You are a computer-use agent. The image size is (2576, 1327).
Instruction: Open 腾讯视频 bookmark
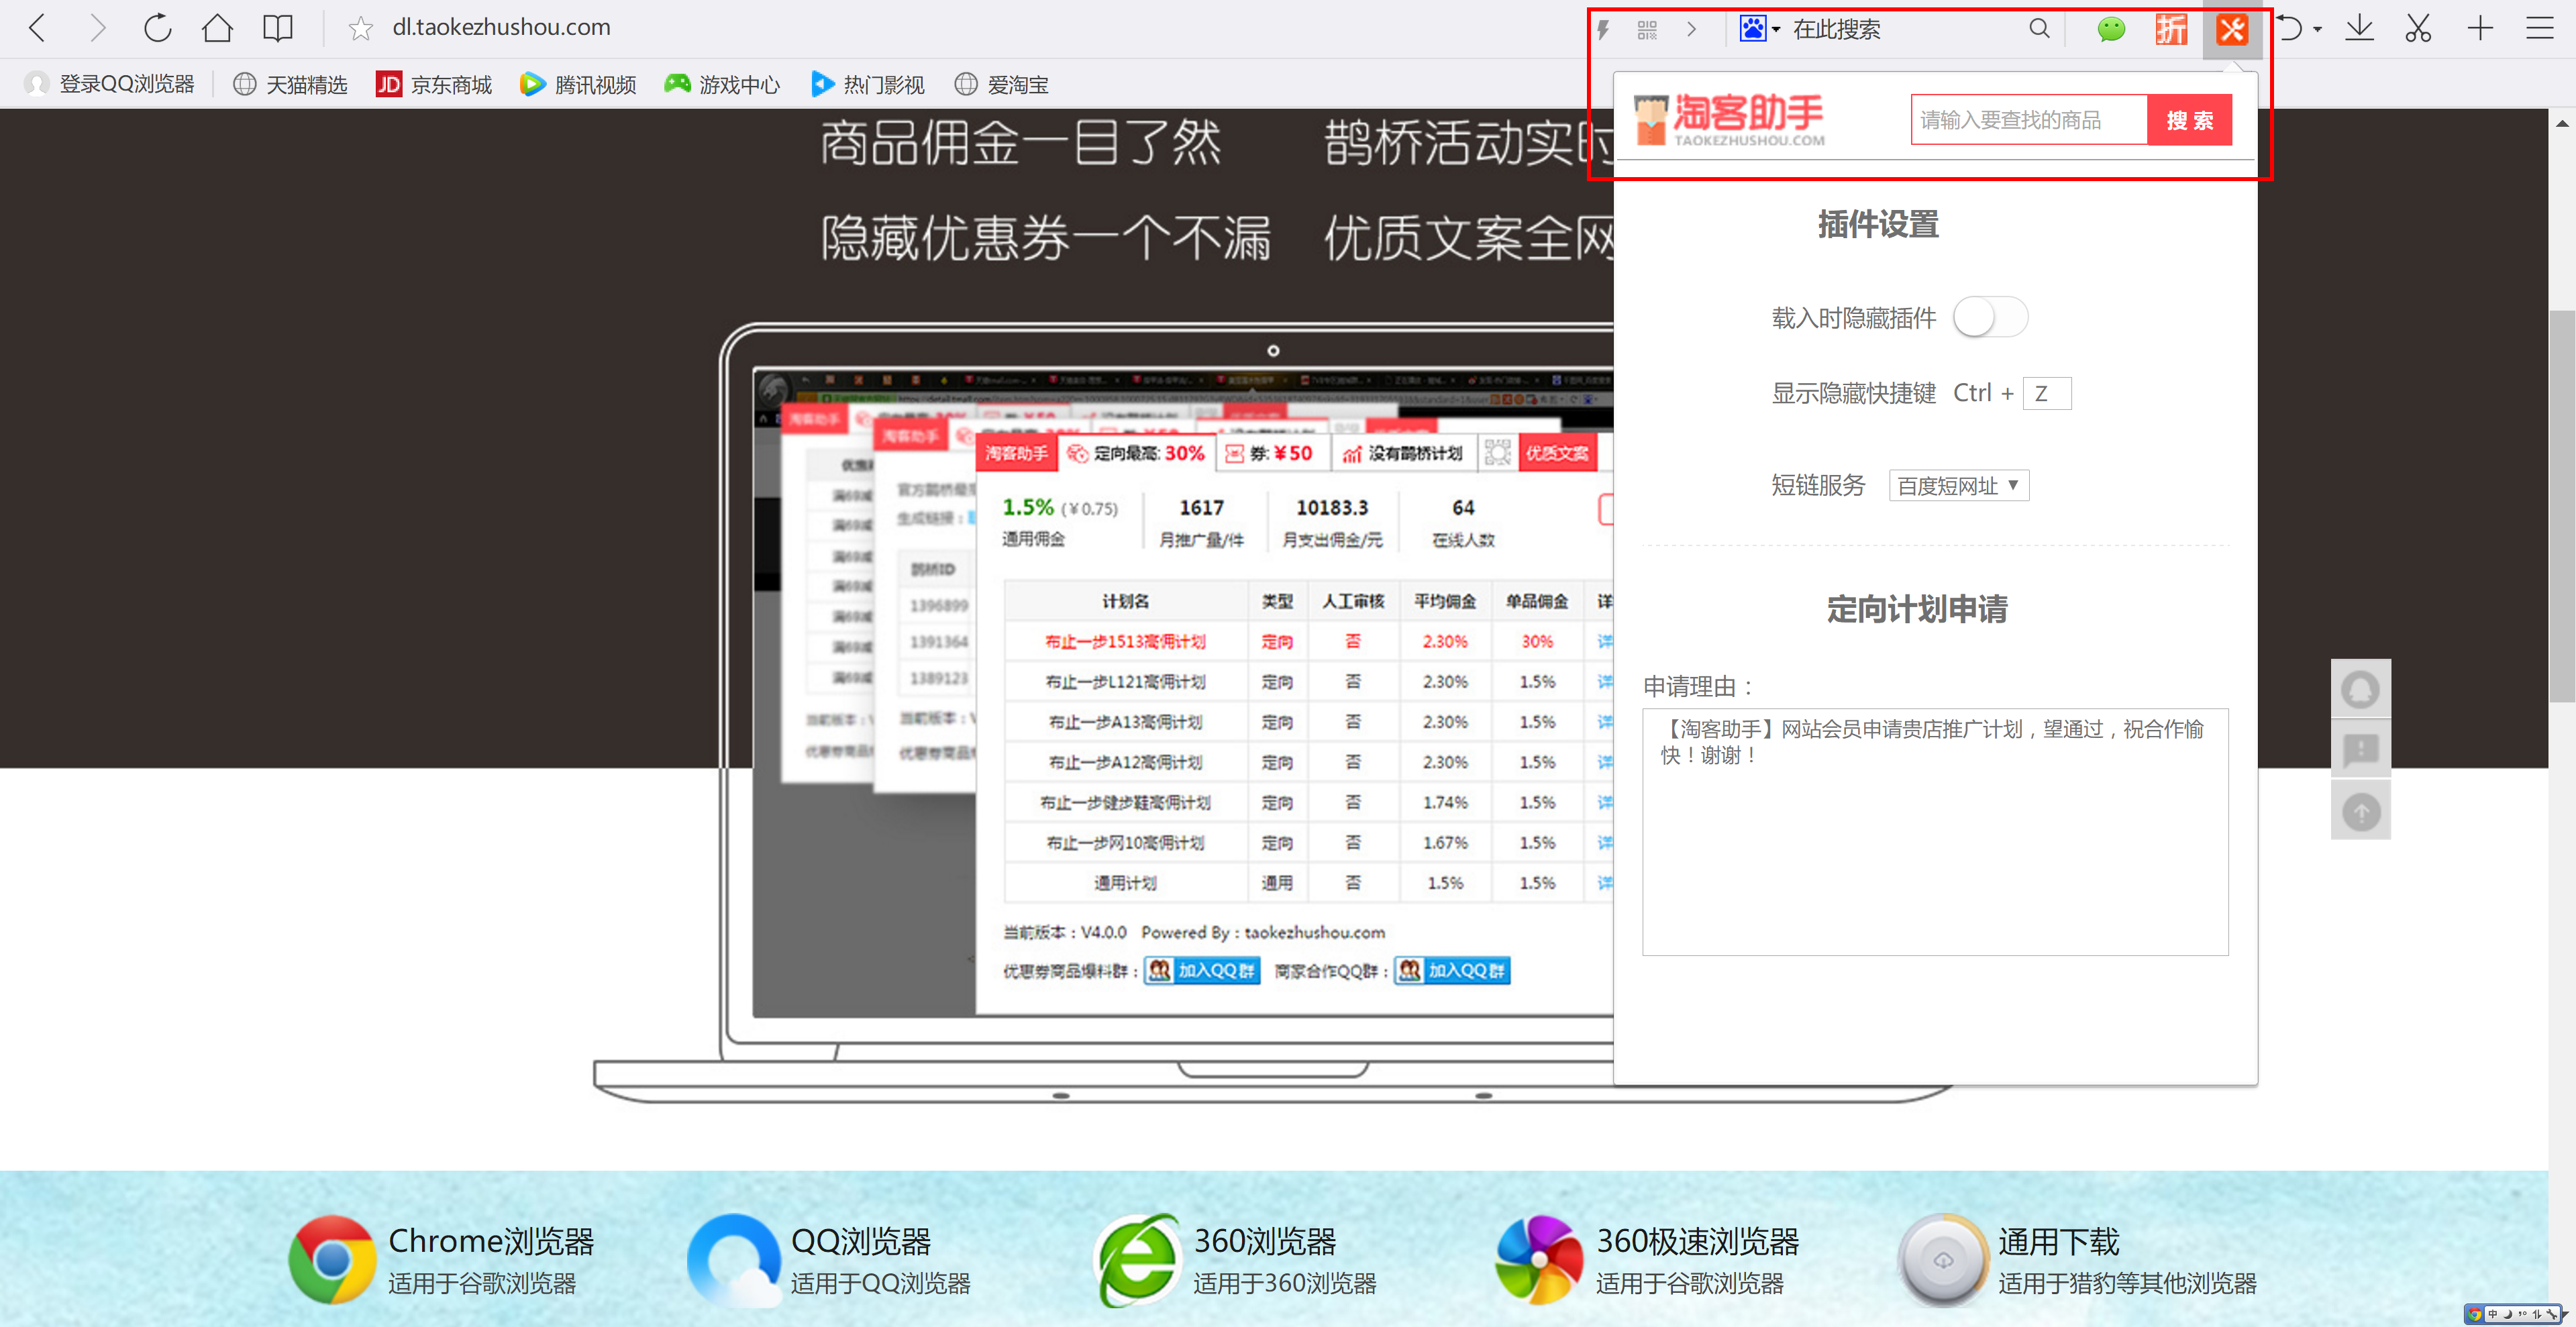[578, 85]
